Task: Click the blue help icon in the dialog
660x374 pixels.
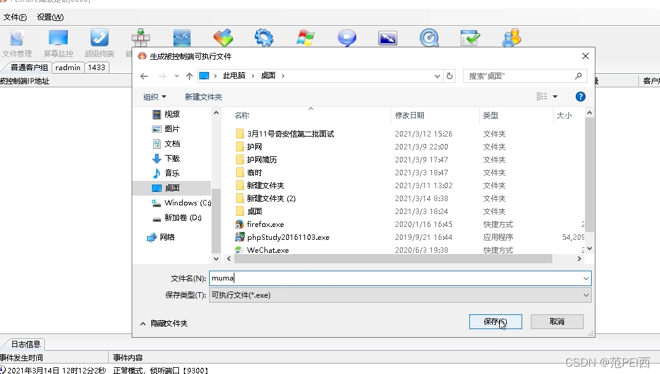Action: [581, 97]
